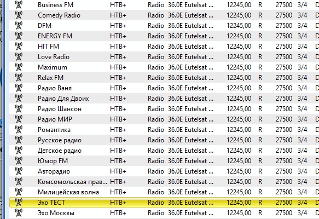Click 36.0E Eutelsat cell in DFM row
The height and width of the screenshot is (219, 319).
(x=190, y=26)
